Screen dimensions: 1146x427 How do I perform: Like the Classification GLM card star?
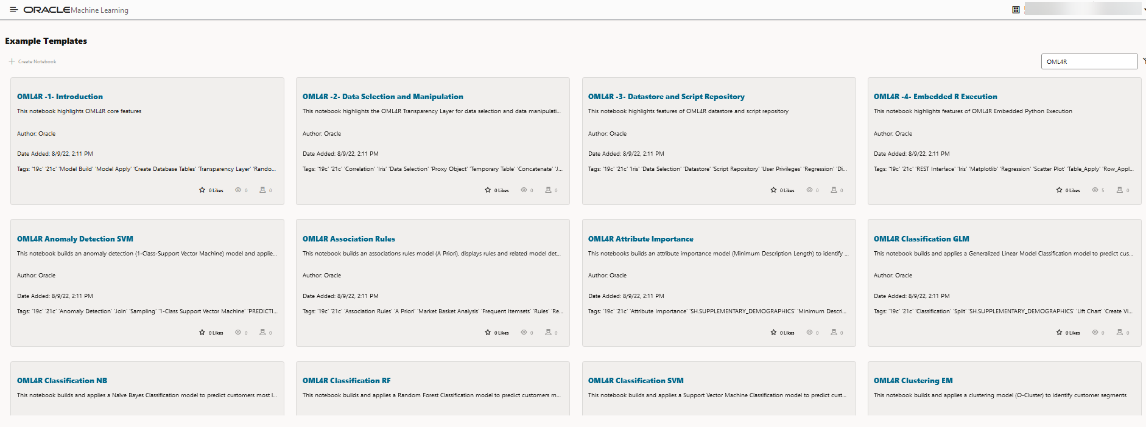[1059, 333]
